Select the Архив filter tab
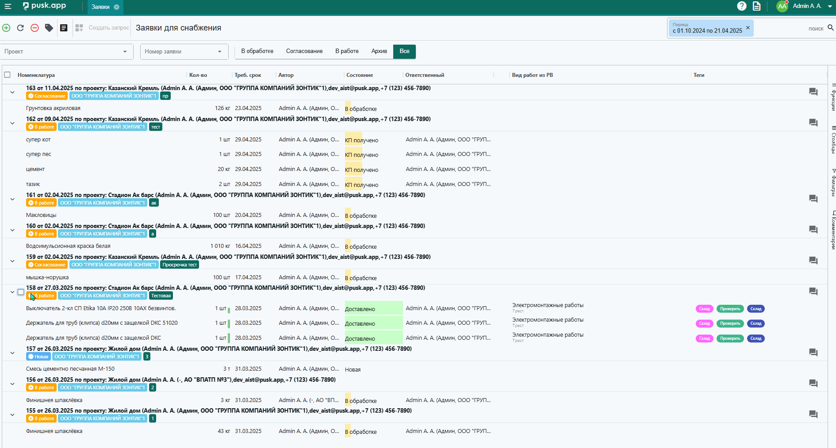The height and width of the screenshot is (448, 836). click(379, 51)
